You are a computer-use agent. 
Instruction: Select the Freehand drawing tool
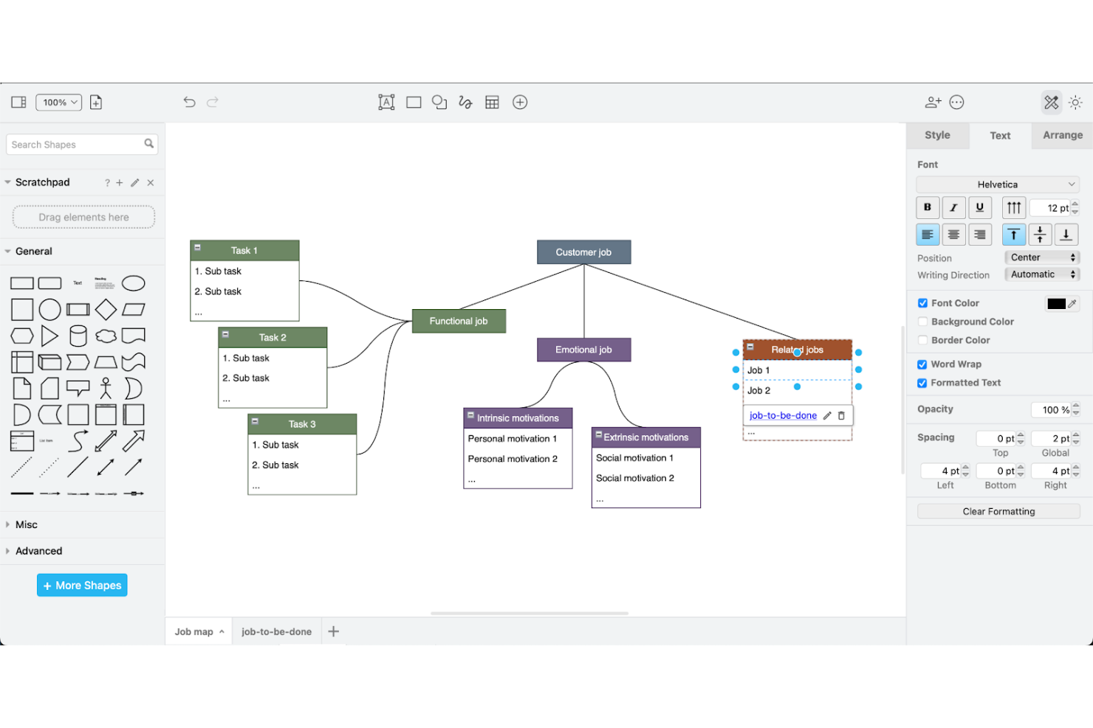coord(465,103)
